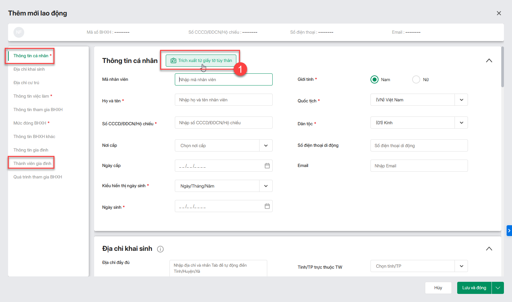512x302 pixels.
Task: Click the NF avatar circle
Action: pyautogui.click(x=19, y=32)
